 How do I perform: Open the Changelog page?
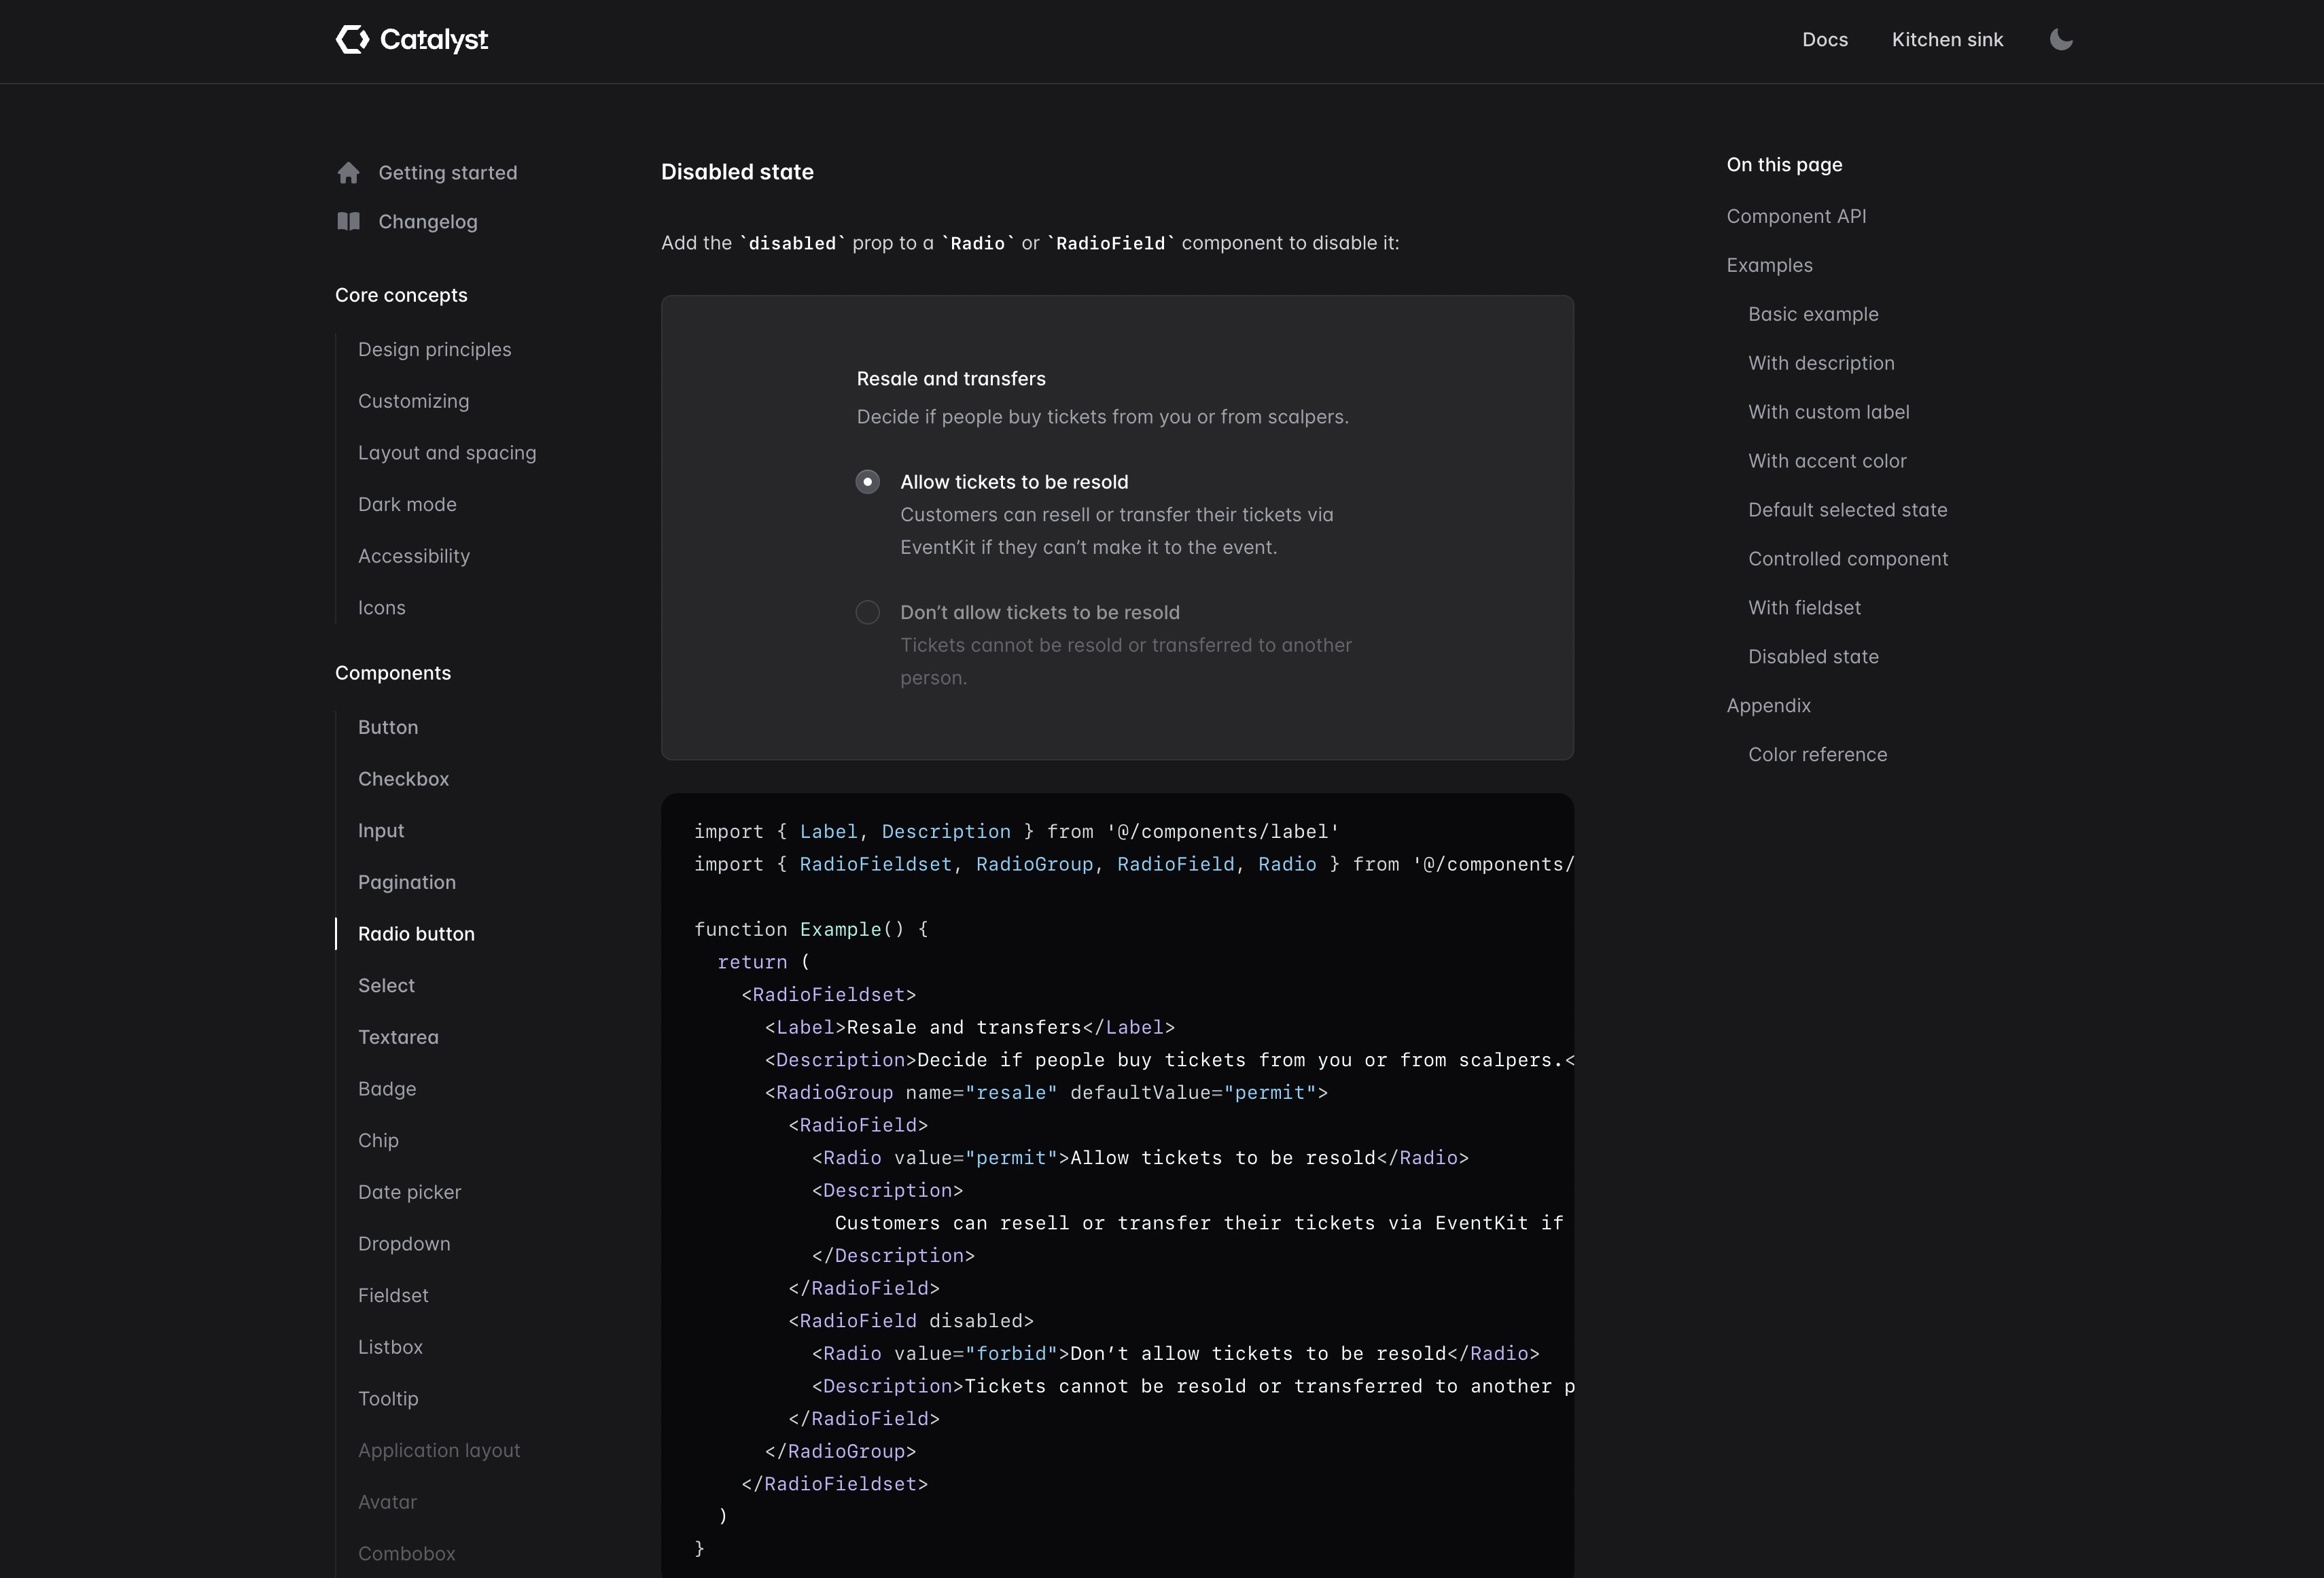click(428, 222)
